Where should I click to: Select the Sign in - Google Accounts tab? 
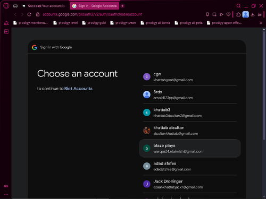95,6
